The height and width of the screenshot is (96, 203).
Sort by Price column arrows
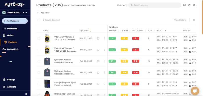(x=163, y=31)
